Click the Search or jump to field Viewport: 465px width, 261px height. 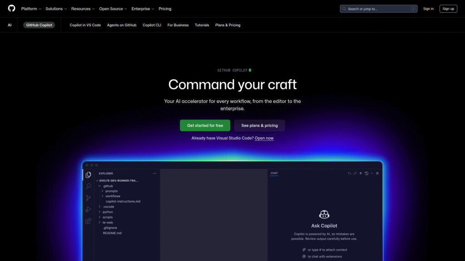[378, 8]
